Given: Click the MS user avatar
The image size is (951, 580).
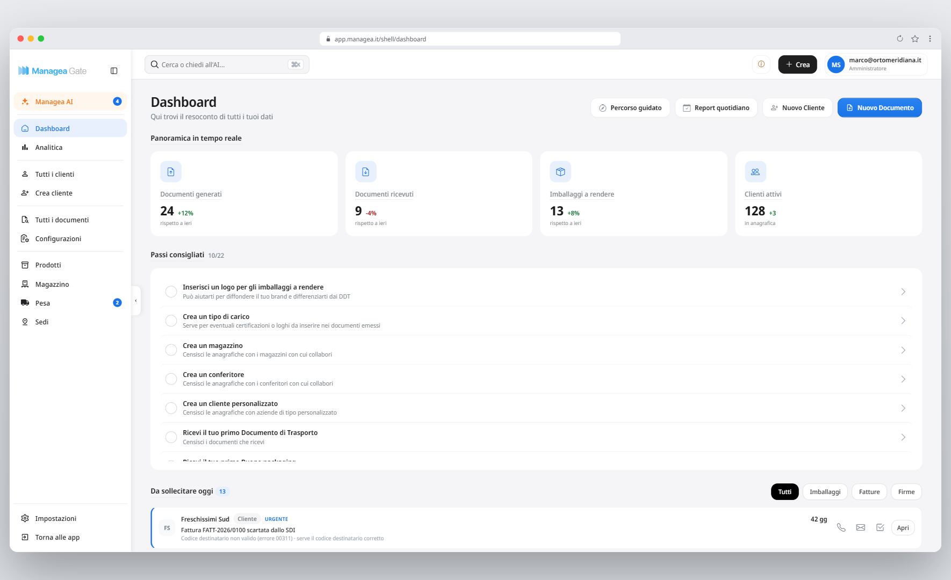Looking at the screenshot, I should click(836, 64).
